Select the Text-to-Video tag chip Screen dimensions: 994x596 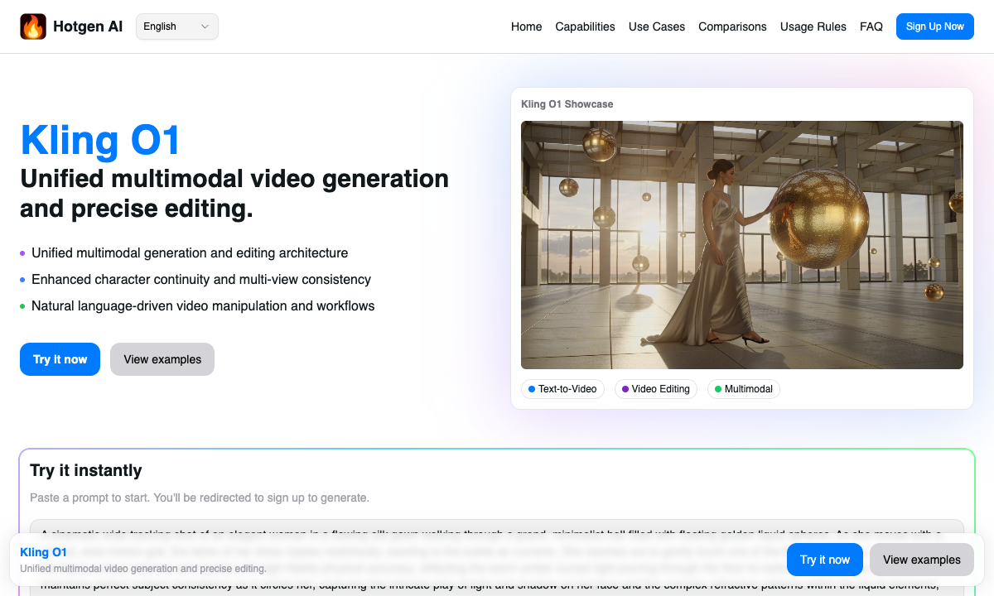562,389
